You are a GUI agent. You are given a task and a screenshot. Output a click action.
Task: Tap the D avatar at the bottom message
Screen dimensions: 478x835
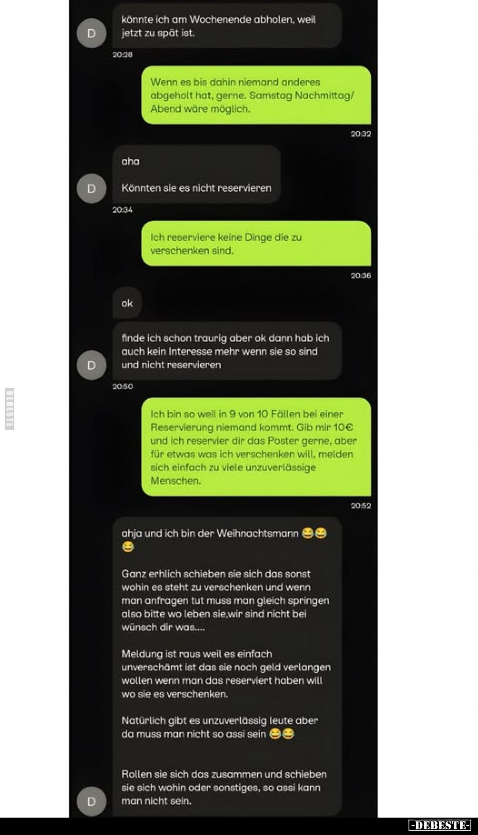click(x=91, y=801)
